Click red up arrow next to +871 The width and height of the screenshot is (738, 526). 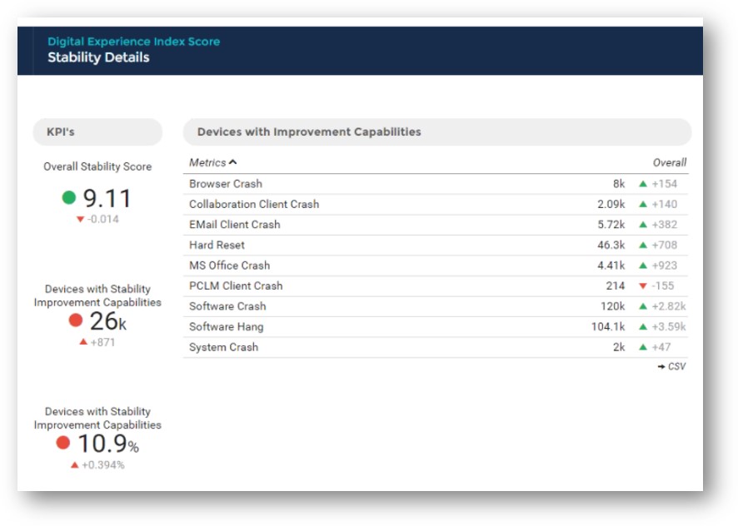(x=83, y=342)
